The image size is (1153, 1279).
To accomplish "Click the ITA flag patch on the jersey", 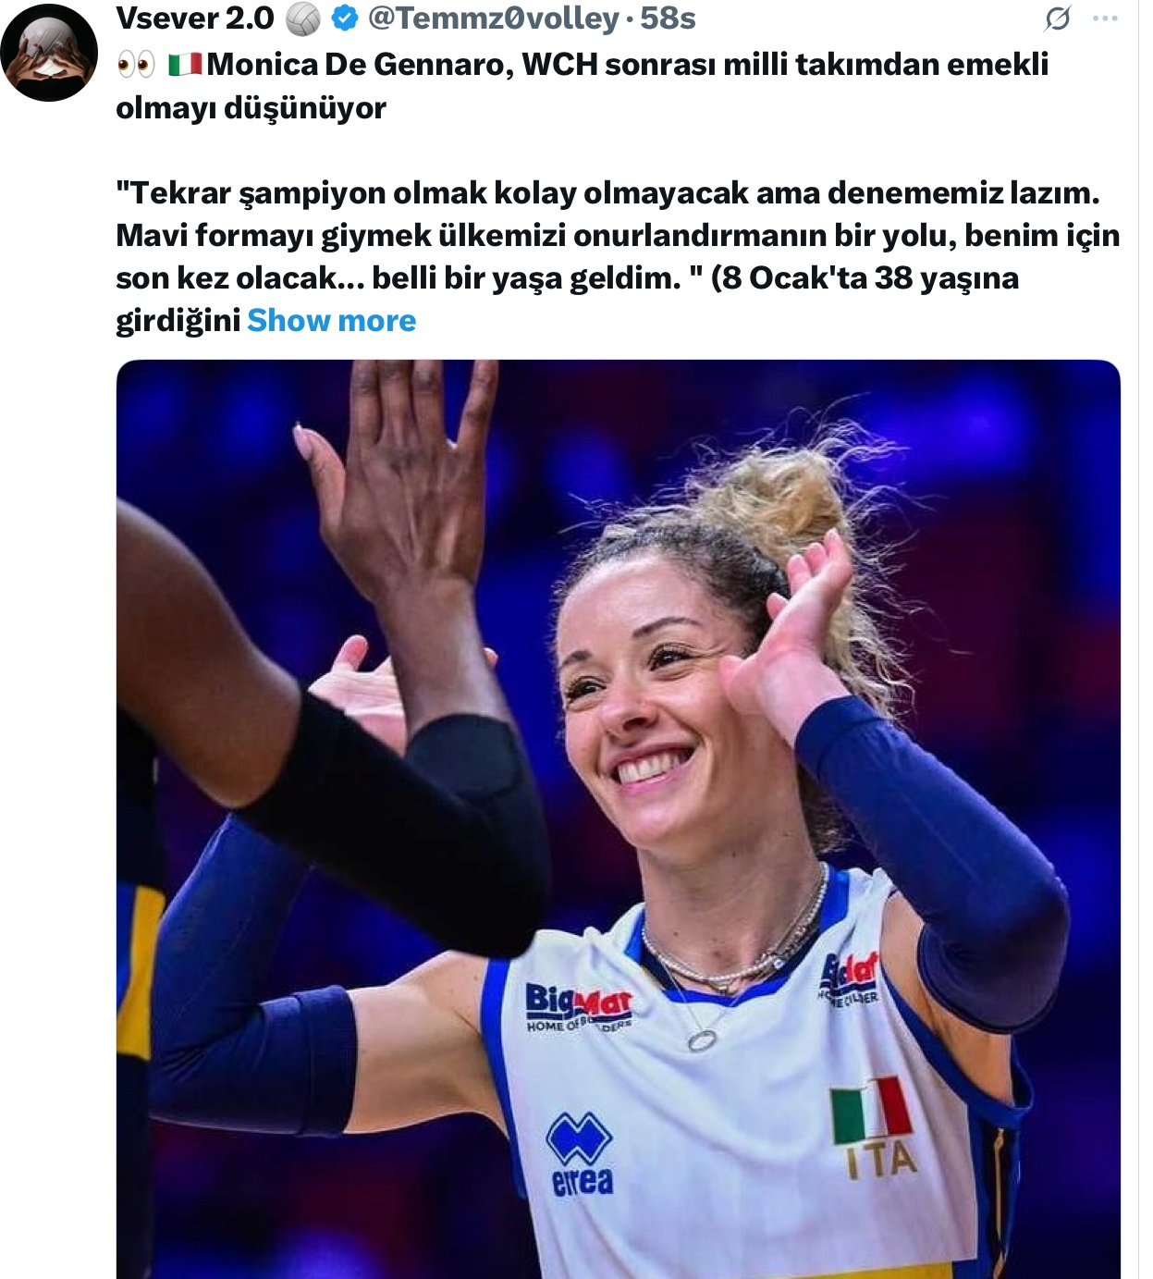I will pos(874,1128).
